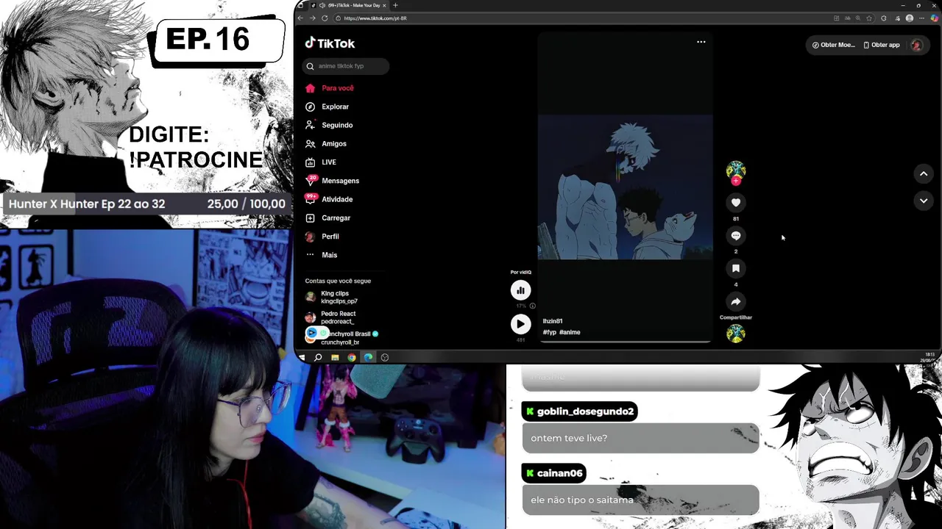Open the LIVE section
This screenshot has width=942, height=529.
(321, 162)
